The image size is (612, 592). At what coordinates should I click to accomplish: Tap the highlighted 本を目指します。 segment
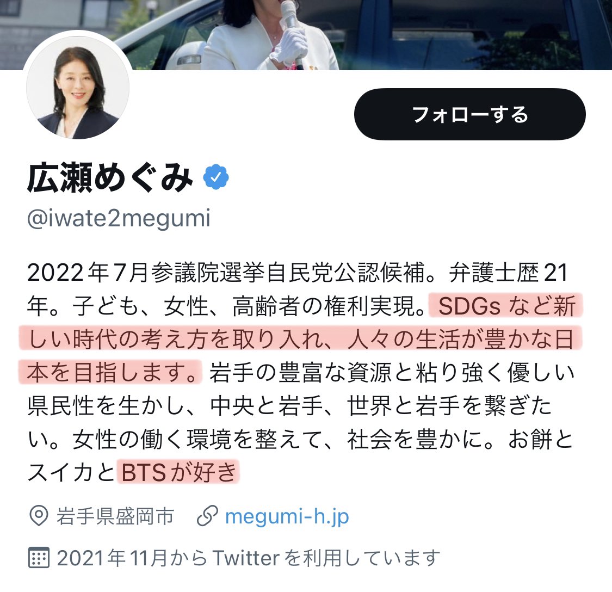point(110,372)
